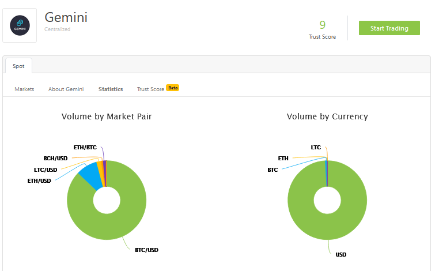Image resolution: width=439 pixels, height=271 pixels.
Task: Switch to About Gemini tab
Action: click(x=66, y=89)
